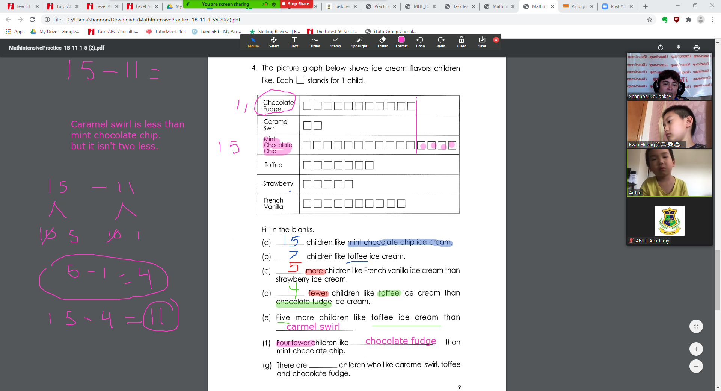
Task: Open the iTutorGroup Consul bookmark
Action: (x=391, y=32)
